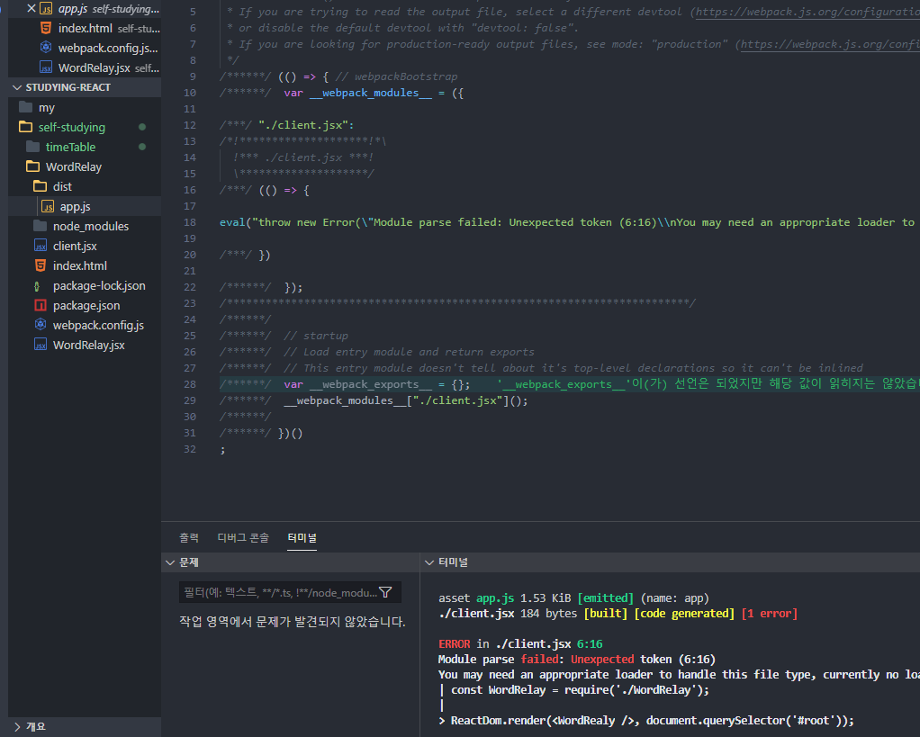Image resolution: width=920 pixels, height=737 pixels.
Task: Click line number 28 in the gutter
Action: click(190, 384)
